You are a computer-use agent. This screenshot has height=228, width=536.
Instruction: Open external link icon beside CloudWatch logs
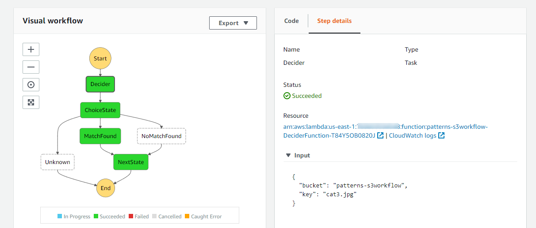coord(441,136)
